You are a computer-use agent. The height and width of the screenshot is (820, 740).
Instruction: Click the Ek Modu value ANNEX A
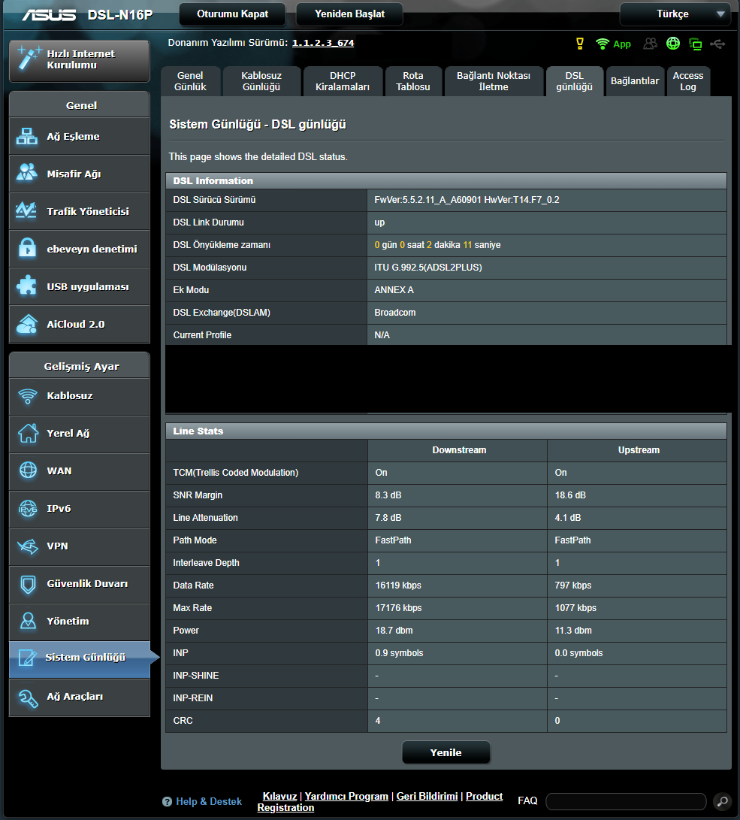coord(394,290)
